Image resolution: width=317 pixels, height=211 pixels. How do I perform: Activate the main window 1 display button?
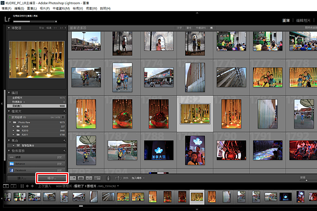6,186
